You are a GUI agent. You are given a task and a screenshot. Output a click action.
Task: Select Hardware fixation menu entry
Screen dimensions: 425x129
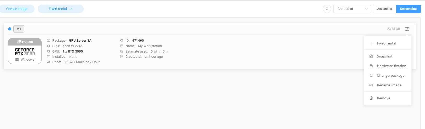point(391,66)
